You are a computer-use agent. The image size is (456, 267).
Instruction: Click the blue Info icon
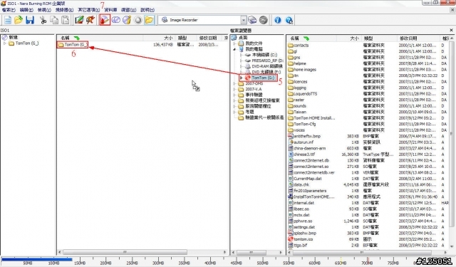278,20
